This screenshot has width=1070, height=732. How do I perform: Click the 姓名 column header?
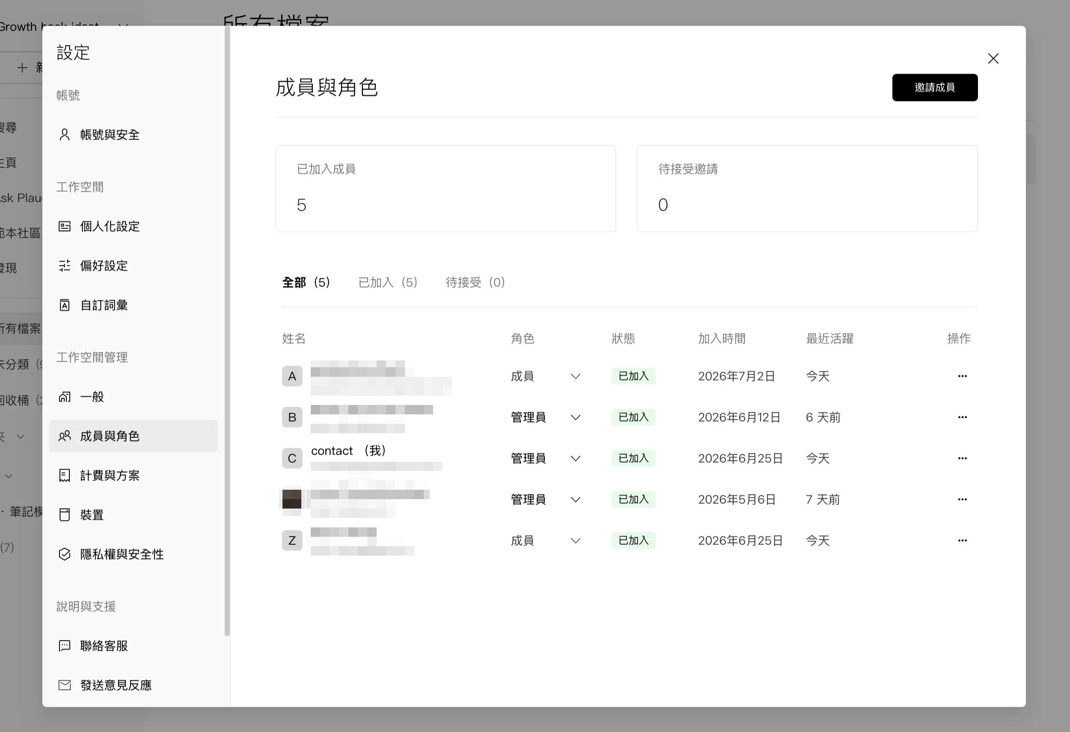pyautogui.click(x=294, y=338)
